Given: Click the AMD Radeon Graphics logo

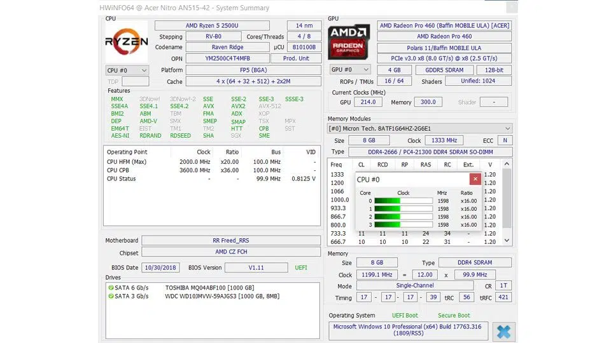Looking at the screenshot, I should [349, 42].
